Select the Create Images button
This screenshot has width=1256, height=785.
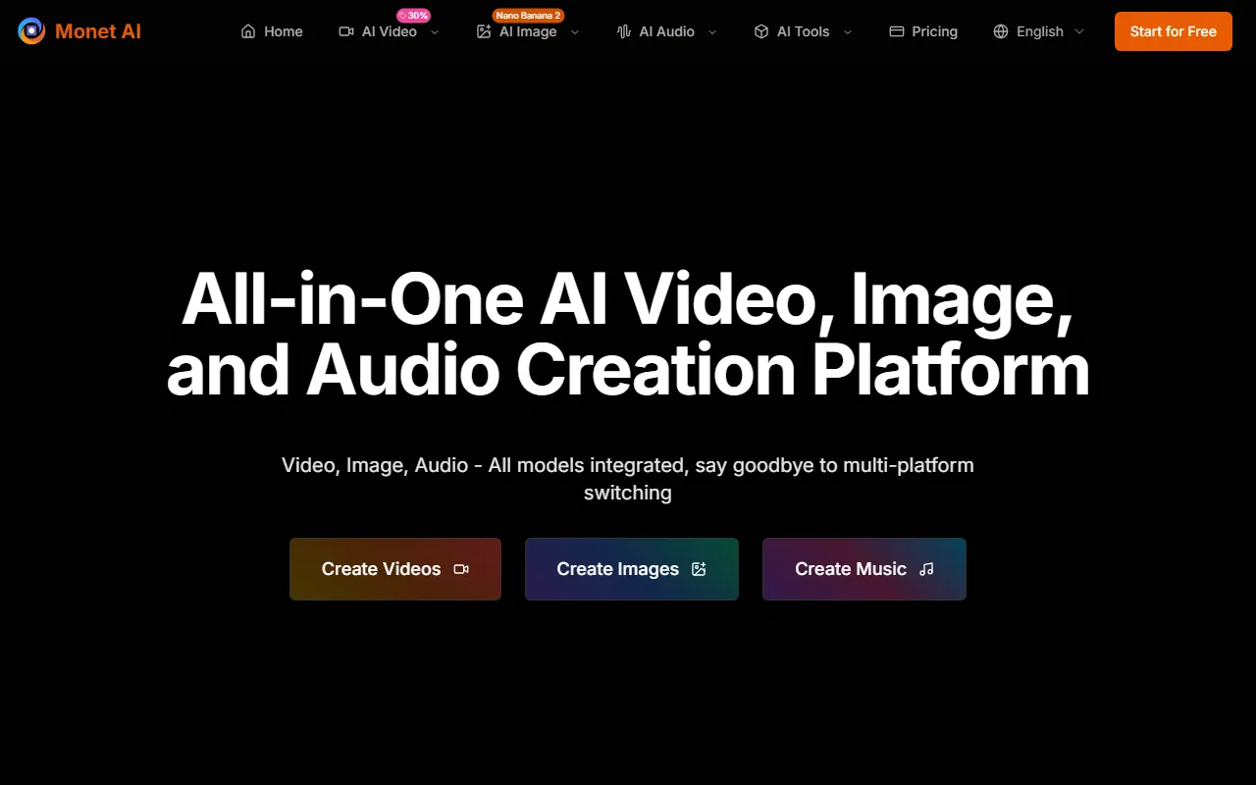(631, 569)
